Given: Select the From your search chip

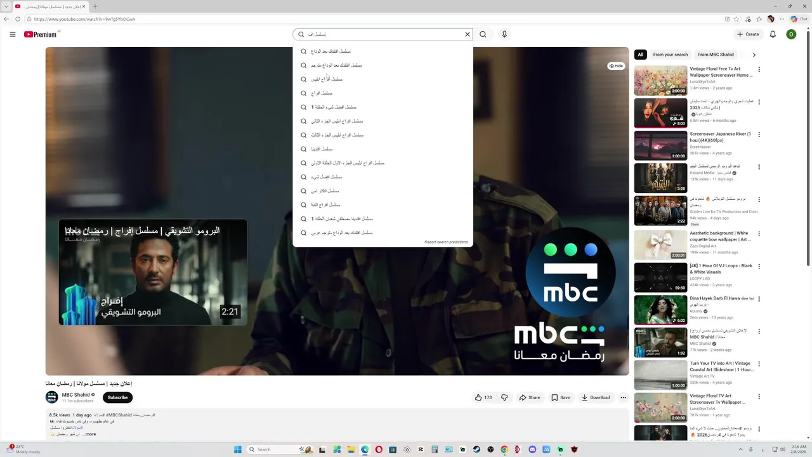Looking at the screenshot, I should (x=670, y=55).
